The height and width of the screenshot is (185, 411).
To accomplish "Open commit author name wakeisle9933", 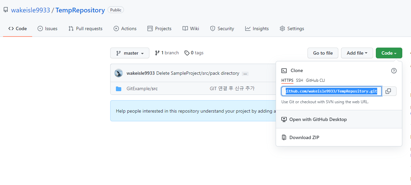I will coord(141,73).
